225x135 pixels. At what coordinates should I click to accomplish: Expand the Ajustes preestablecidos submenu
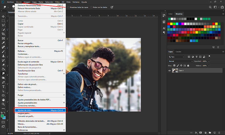coord(40,103)
